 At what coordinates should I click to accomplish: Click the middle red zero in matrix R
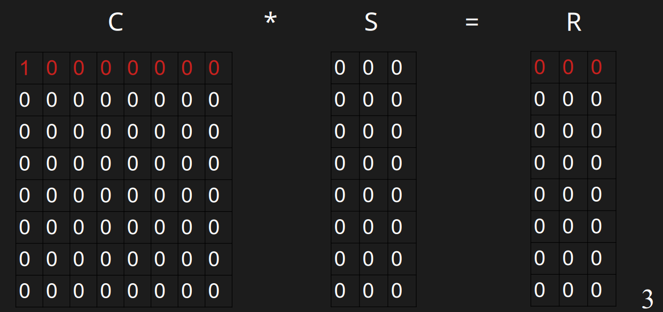tap(568, 67)
